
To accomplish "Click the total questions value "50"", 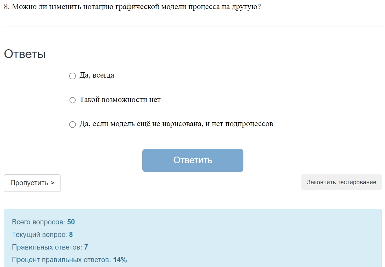I will (x=72, y=222).
